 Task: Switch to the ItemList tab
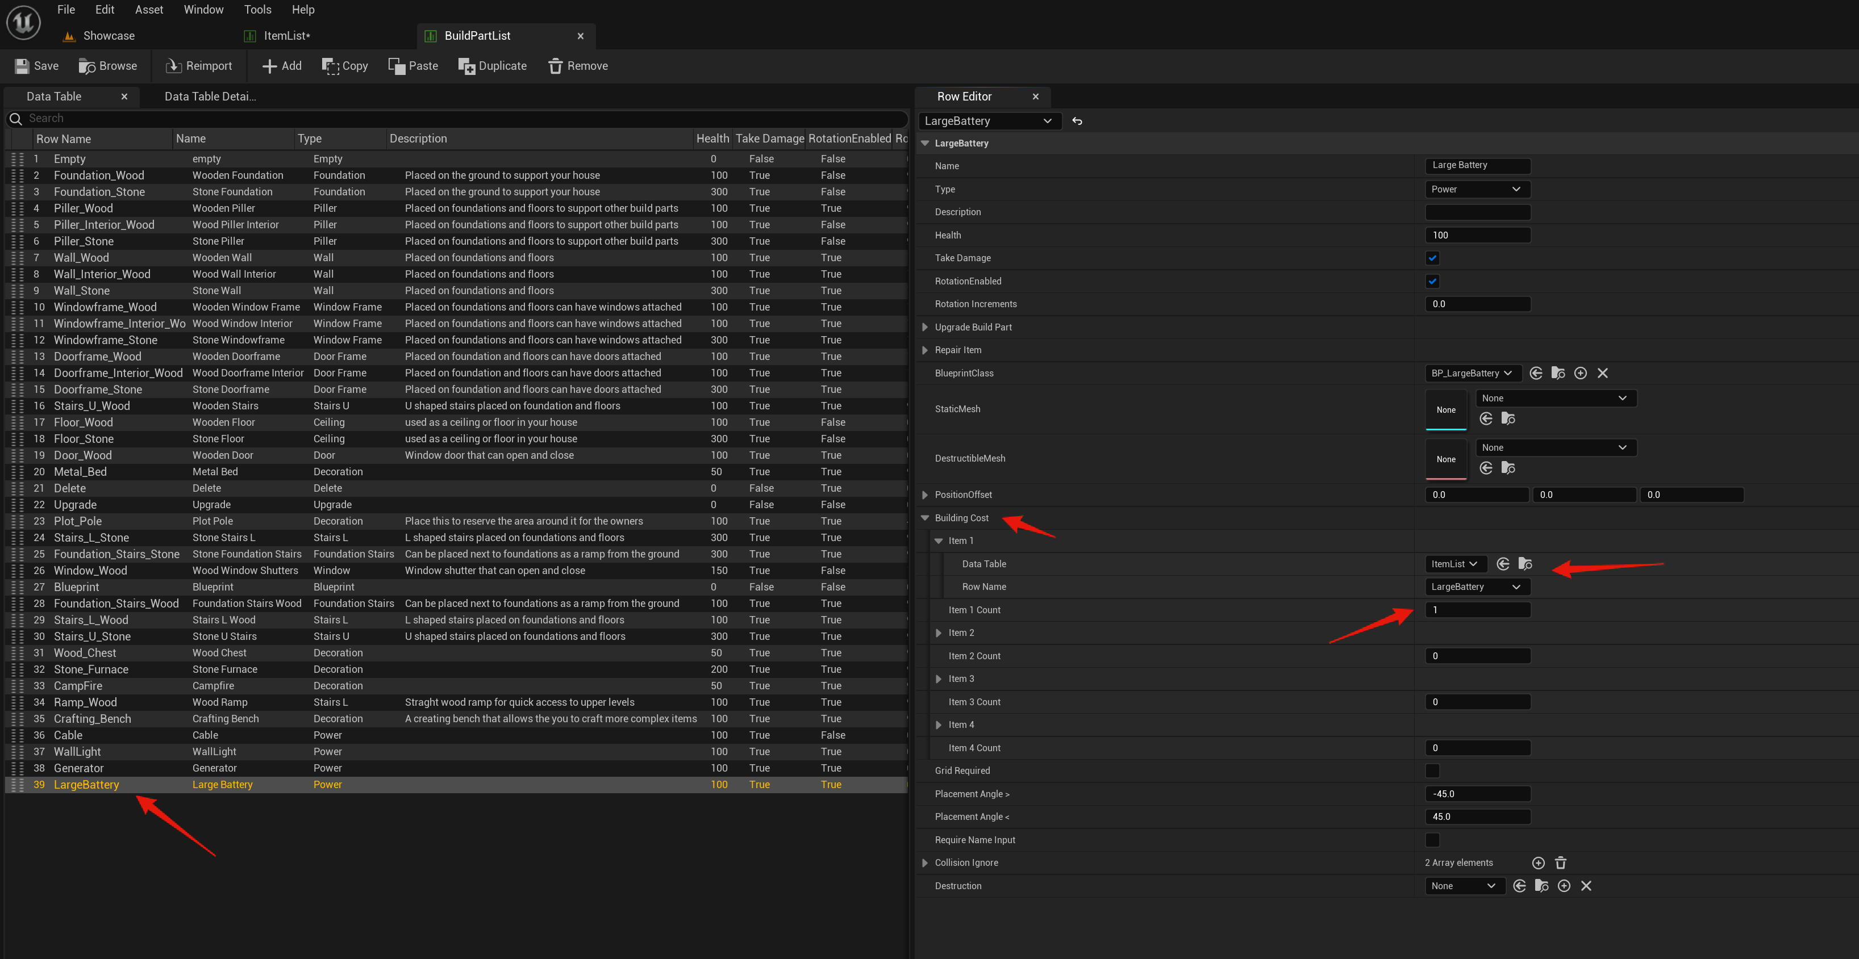tap(286, 36)
